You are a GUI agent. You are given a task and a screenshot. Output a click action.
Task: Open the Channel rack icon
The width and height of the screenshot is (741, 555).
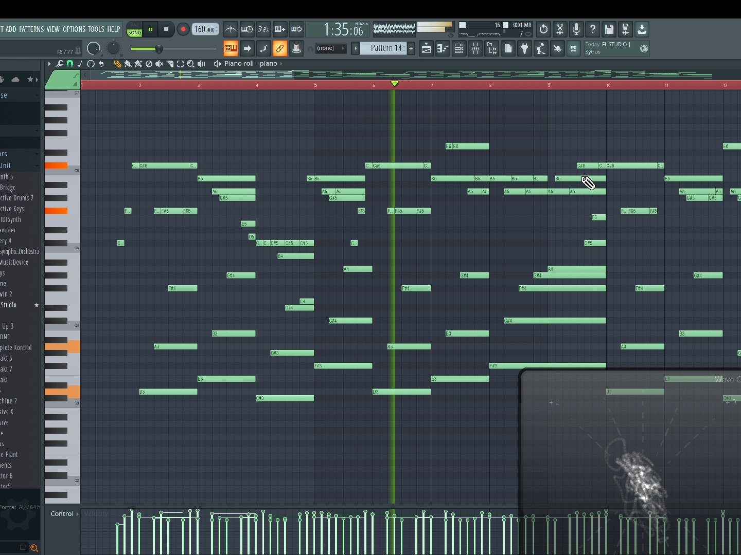pyautogui.click(x=459, y=48)
